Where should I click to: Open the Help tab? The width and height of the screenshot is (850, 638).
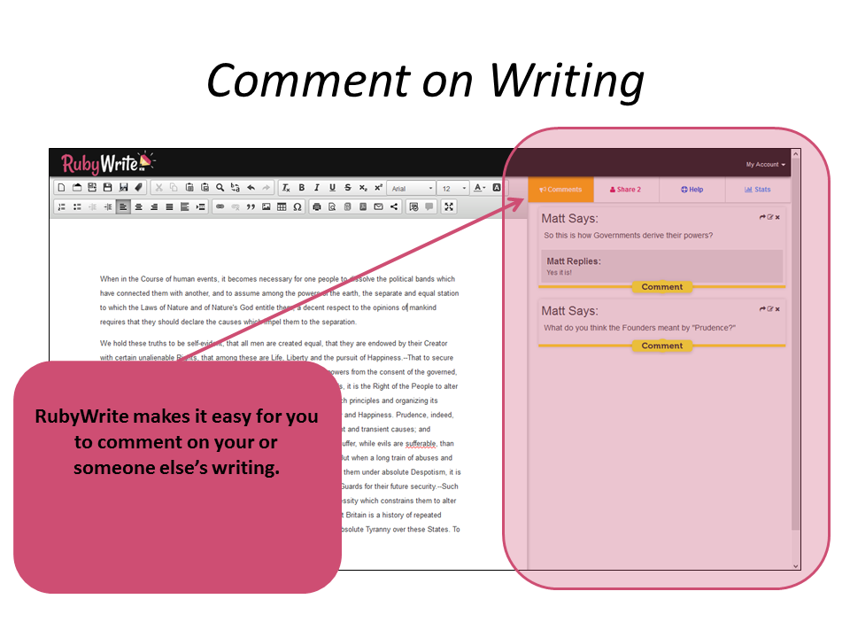(692, 190)
